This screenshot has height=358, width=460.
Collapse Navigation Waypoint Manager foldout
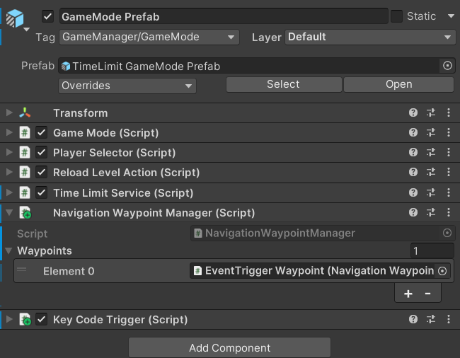click(x=9, y=212)
